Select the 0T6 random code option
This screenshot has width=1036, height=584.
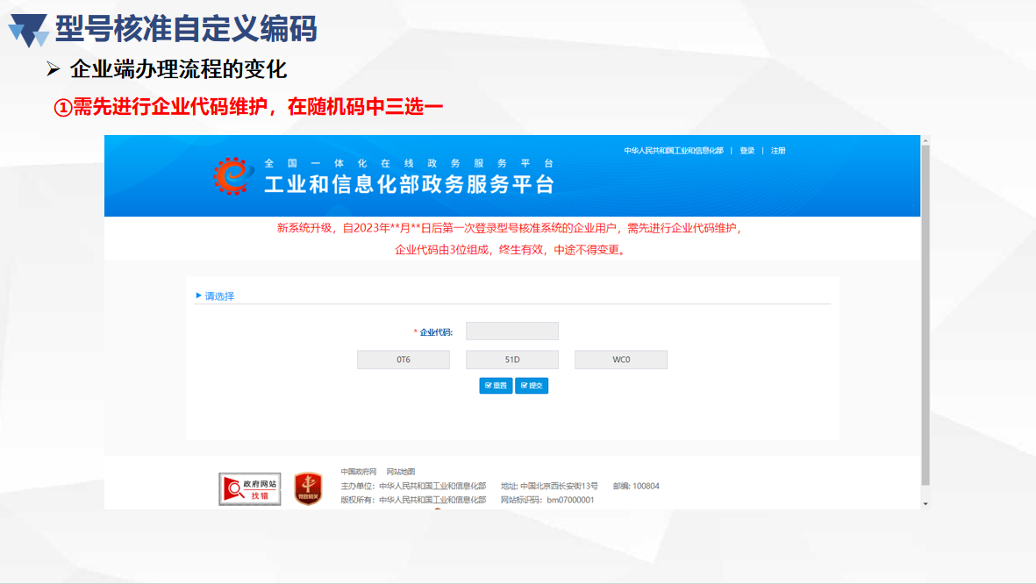pyautogui.click(x=404, y=360)
